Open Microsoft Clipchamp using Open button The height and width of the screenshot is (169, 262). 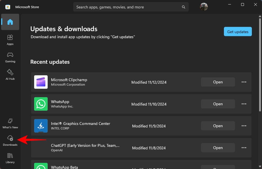click(218, 82)
